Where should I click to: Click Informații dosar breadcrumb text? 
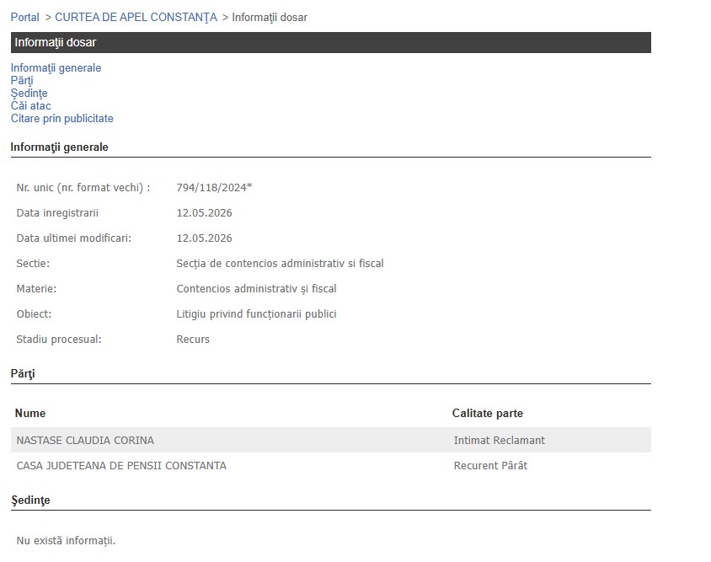click(270, 17)
